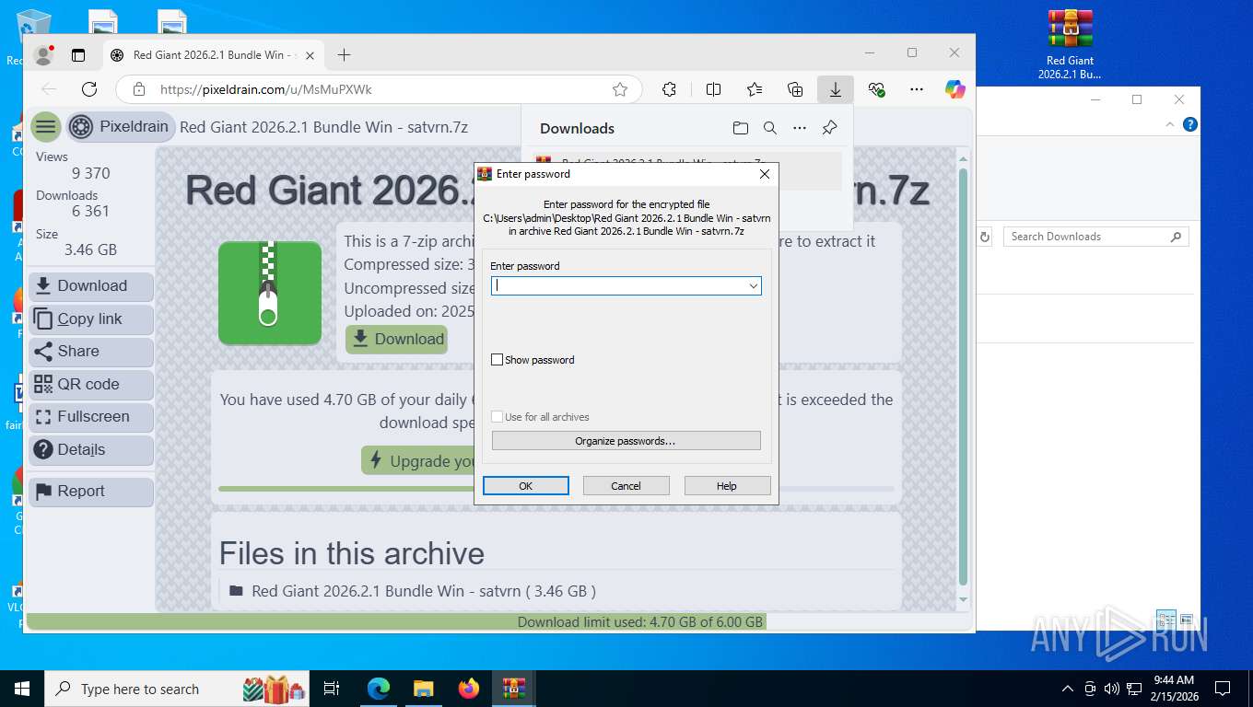Image resolution: width=1253 pixels, height=707 pixels.
Task: Select the Red Giant 2026.2.1 browser tab
Action: [x=213, y=55]
